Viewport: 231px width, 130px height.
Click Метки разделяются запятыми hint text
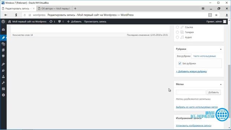[x=193, y=99]
